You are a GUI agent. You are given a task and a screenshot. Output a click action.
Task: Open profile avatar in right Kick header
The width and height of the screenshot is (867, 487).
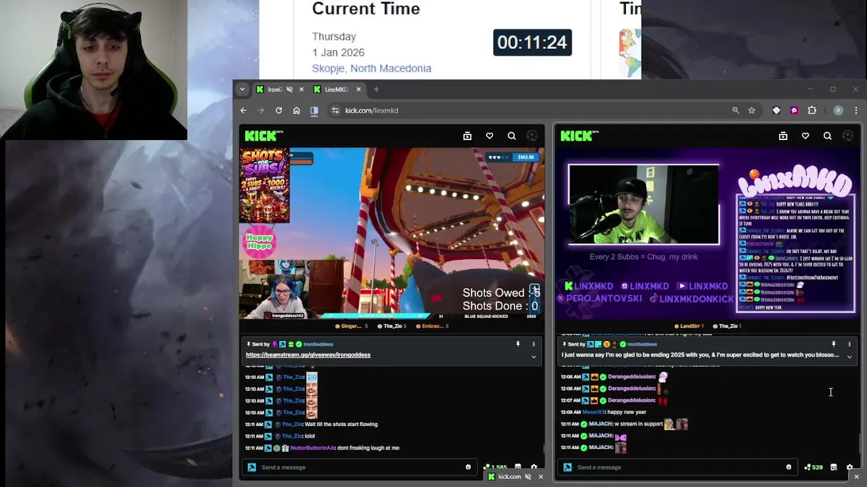848,136
